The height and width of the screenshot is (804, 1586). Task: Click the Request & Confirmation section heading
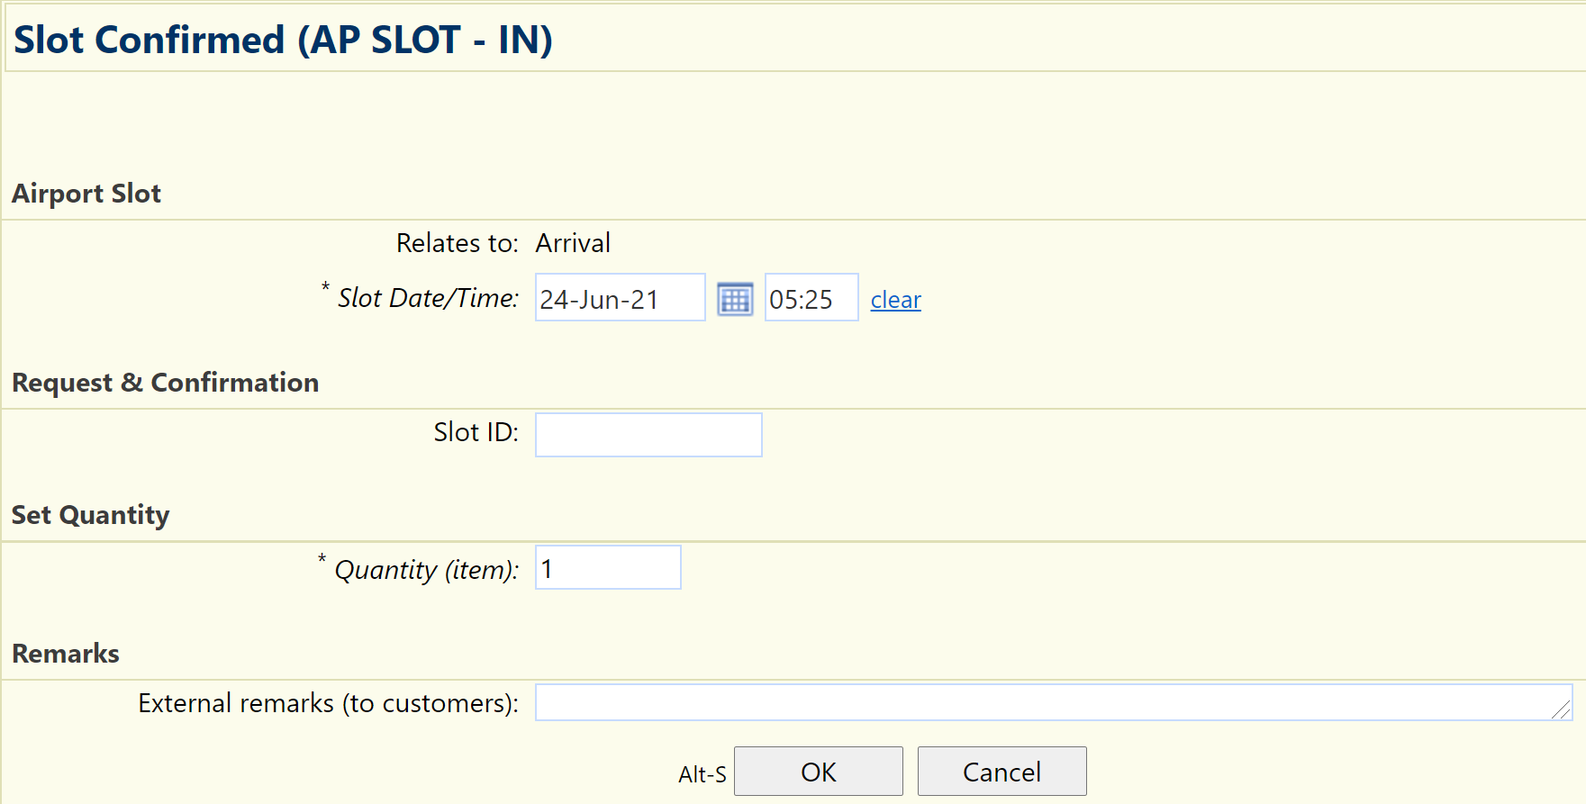[x=165, y=383]
